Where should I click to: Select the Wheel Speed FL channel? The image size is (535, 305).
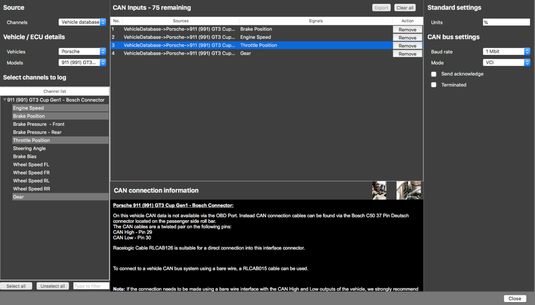pos(60,164)
